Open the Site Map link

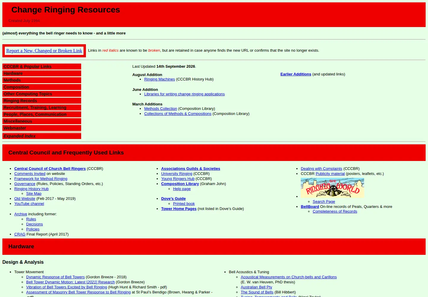tap(34, 194)
